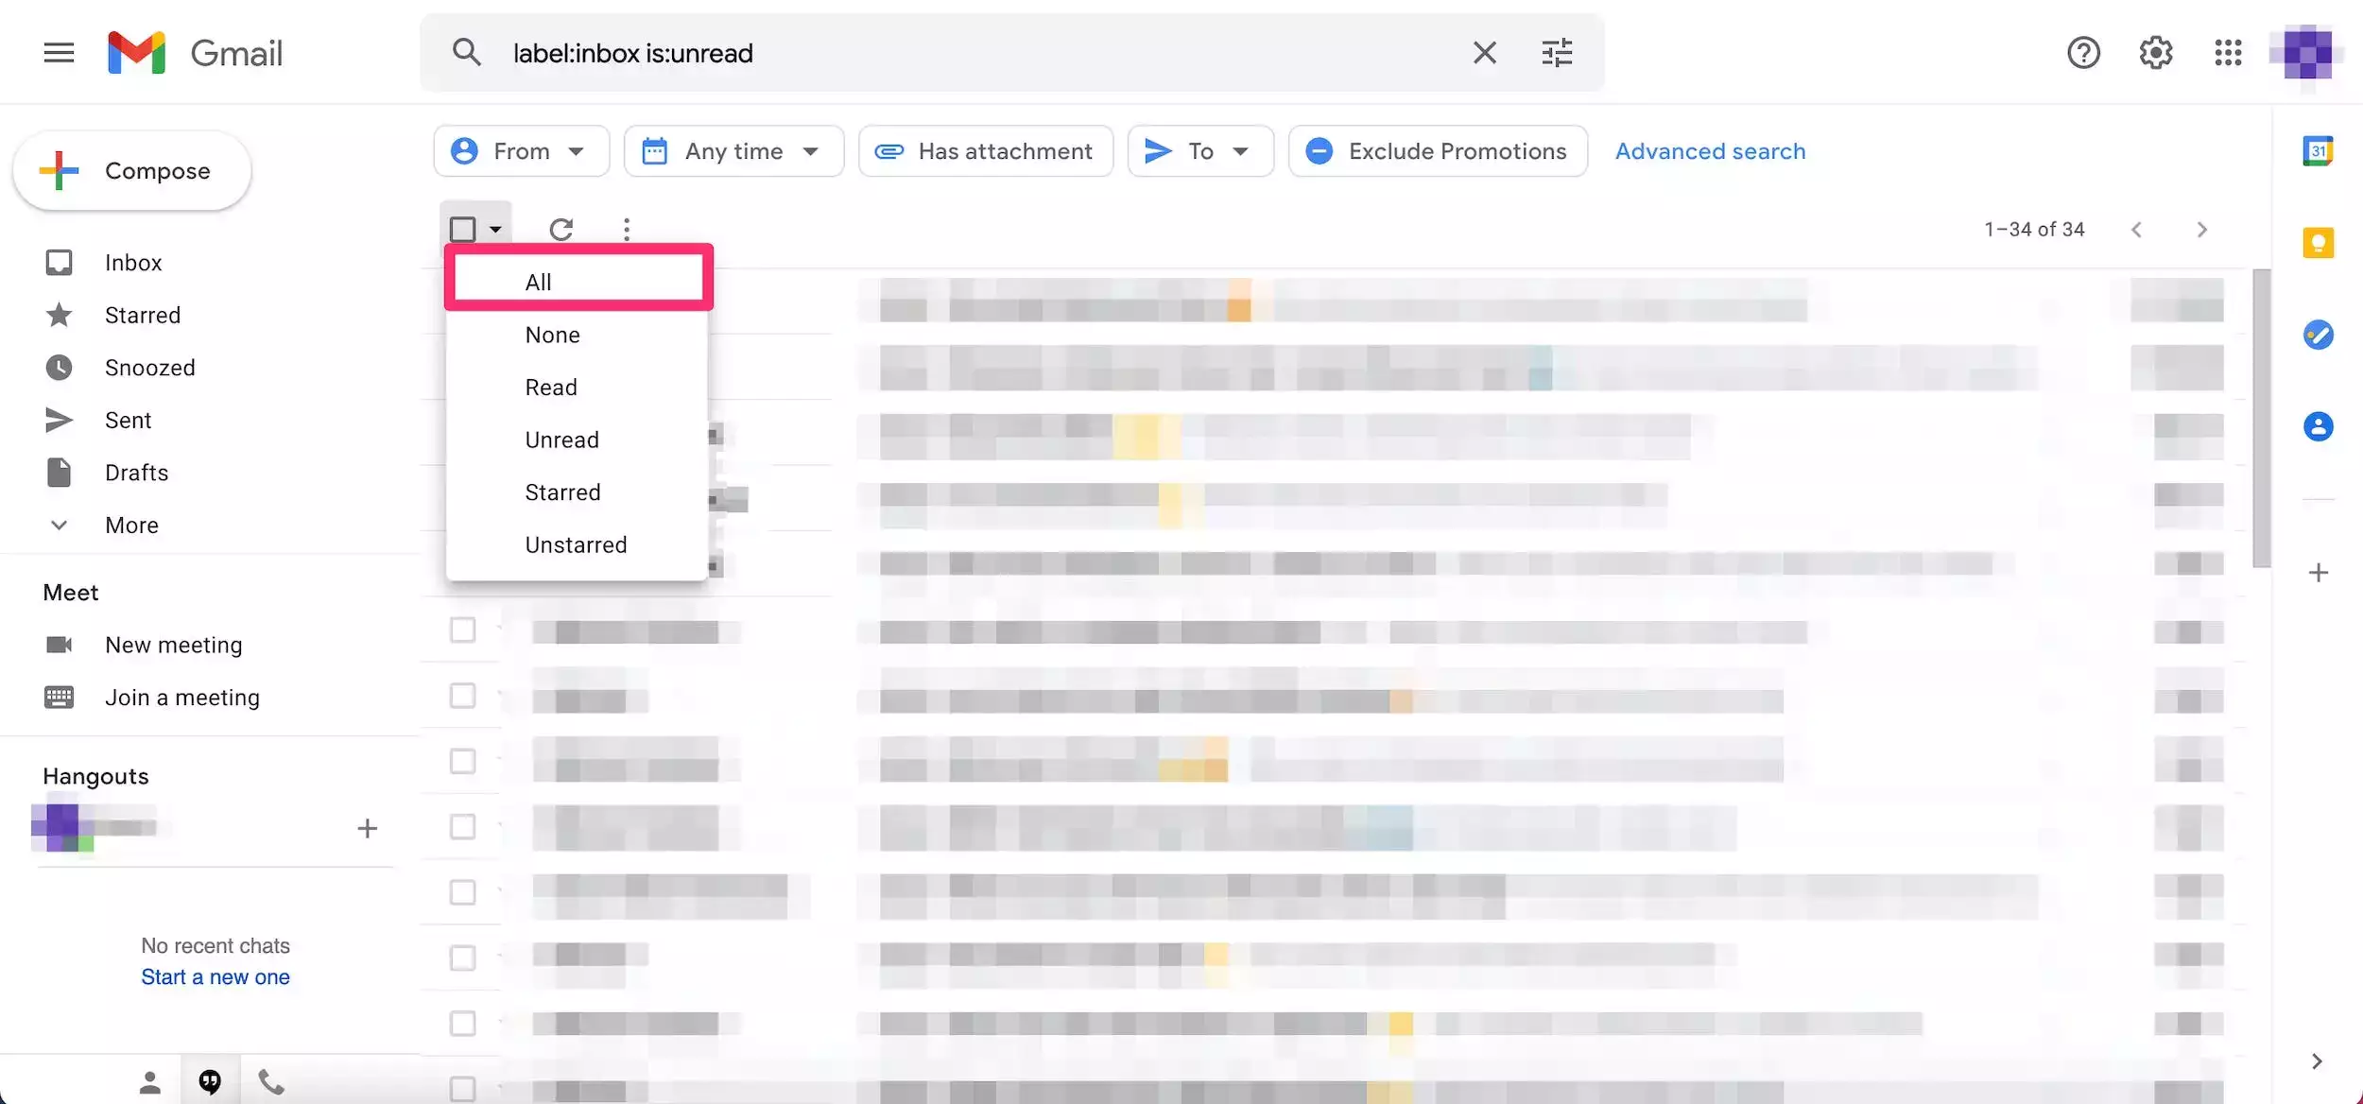Choose Unread from the select menu

pos(577,440)
